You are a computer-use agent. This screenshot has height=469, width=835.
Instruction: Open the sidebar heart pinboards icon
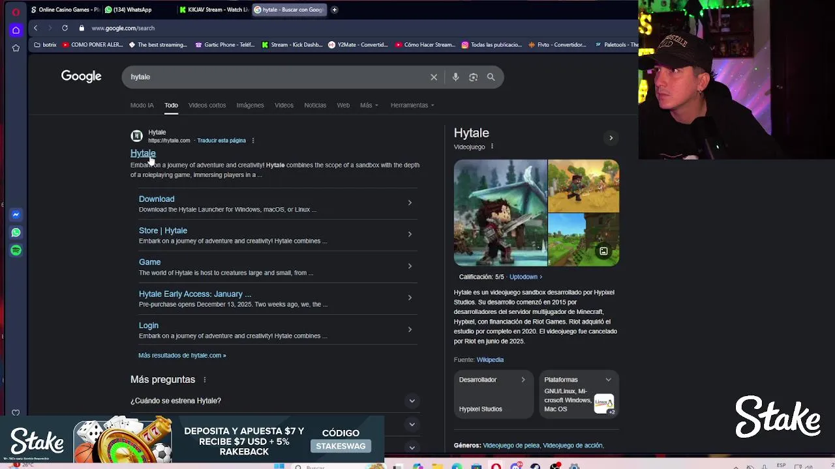click(x=16, y=412)
